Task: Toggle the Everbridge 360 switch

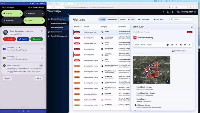Action: point(178,12)
